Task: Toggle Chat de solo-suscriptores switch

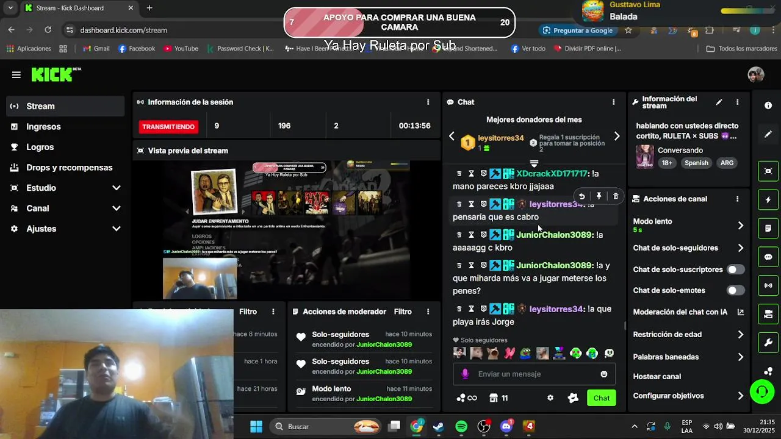Action: (735, 269)
